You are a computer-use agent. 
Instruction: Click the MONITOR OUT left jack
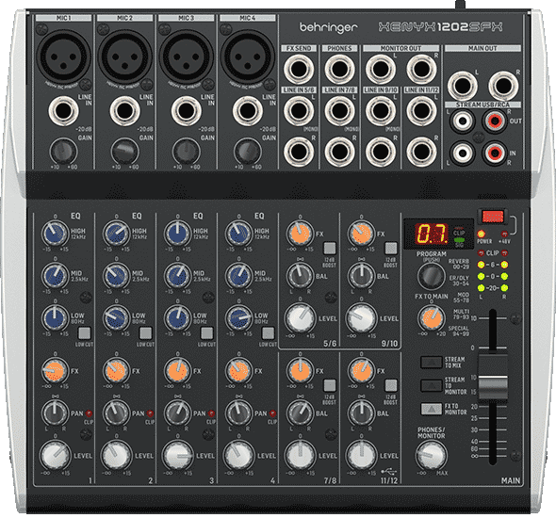pyautogui.click(x=381, y=69)
